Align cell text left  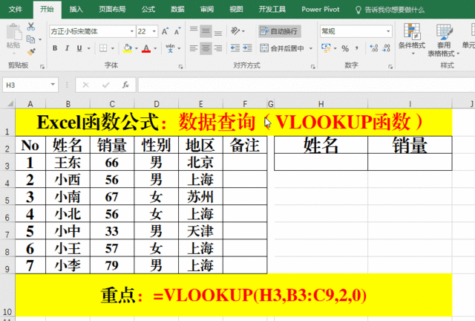click(x=194, y=48)
